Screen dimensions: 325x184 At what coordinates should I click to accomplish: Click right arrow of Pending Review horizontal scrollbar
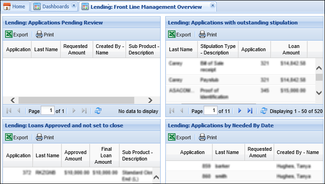point(150,101)
